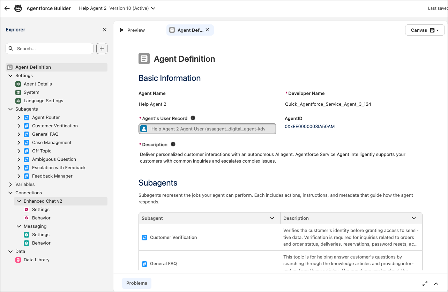Click hash icon in Customer Verification table row
448x292 pixels.
144,238
